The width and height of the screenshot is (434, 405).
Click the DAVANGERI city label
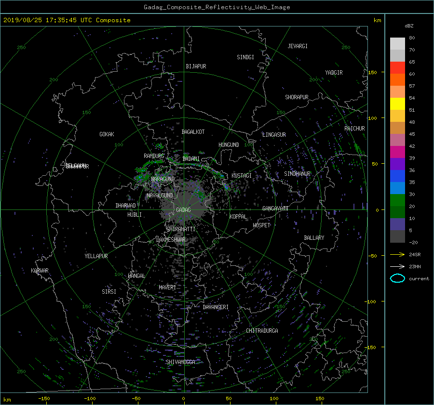click(216, 307)
